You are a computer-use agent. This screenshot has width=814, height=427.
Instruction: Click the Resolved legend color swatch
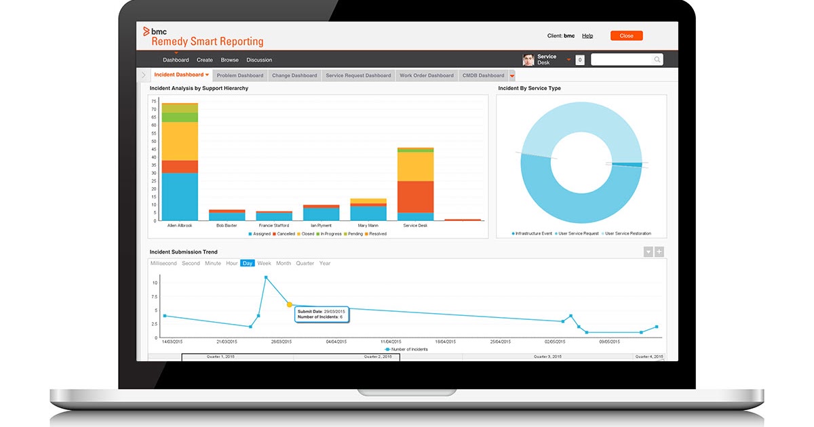tap(367, 233)
